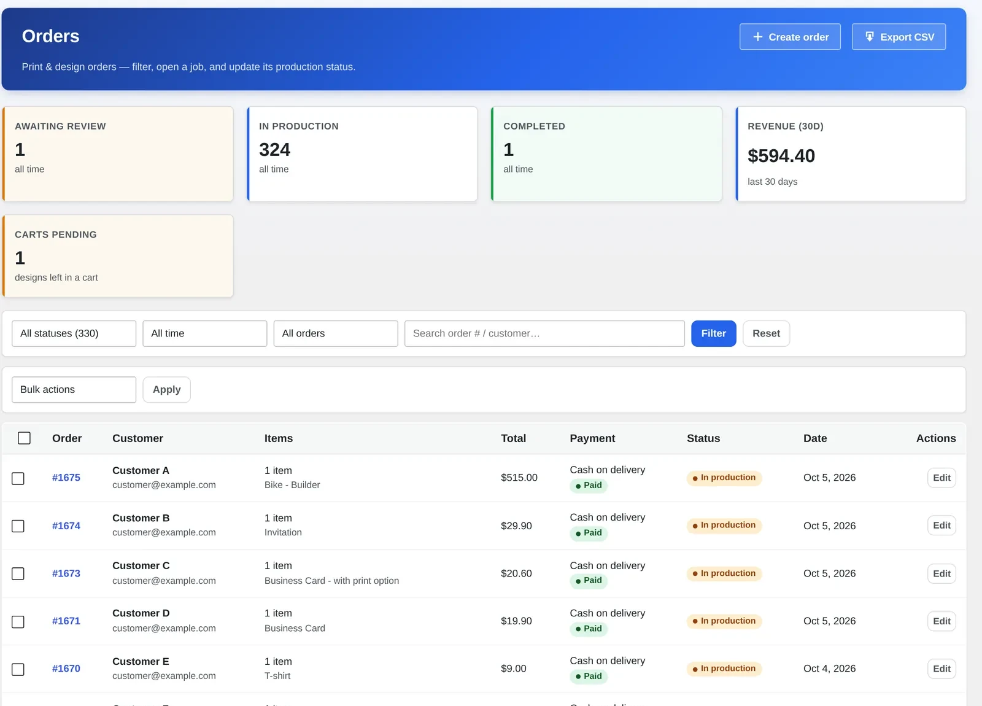The width and height of the screenshot is (982, 706).
Task: Click the Order column header
Action: click(x=67, y=438)
